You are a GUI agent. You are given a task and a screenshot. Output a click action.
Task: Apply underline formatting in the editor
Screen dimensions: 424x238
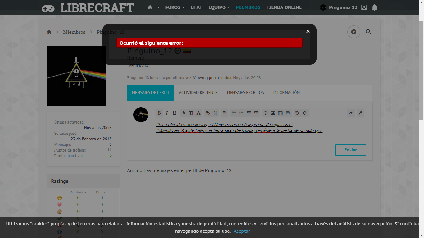(174, 113)
